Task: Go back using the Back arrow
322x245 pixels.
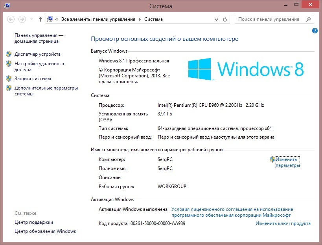Action: 11,19
